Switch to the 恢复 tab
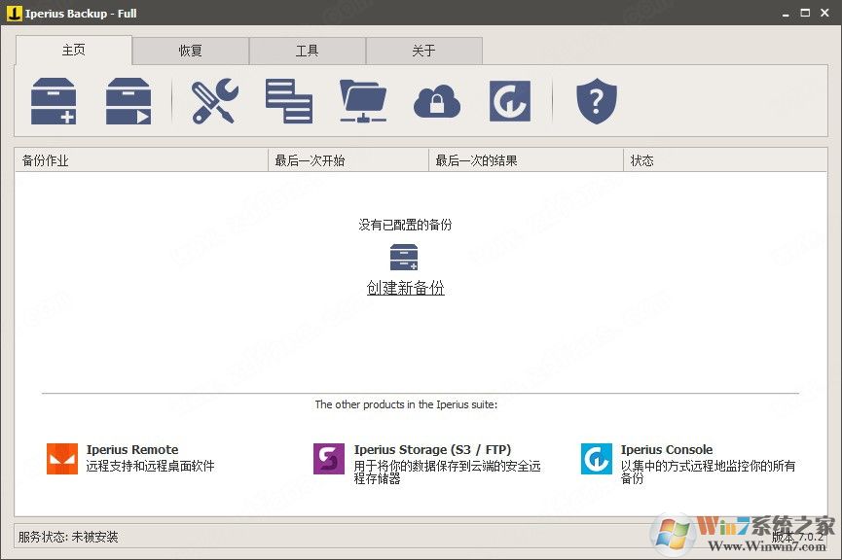The image size is (842, 560). point(191,50)
